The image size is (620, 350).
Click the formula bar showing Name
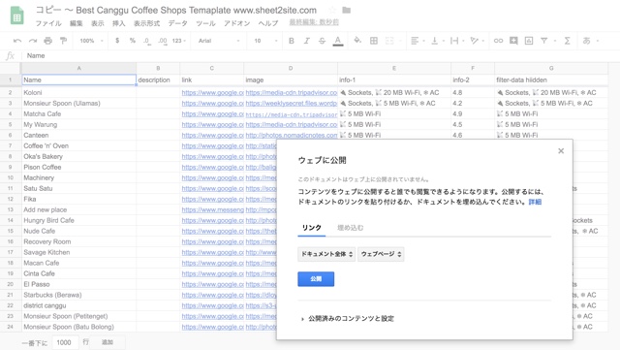[321, 56]
